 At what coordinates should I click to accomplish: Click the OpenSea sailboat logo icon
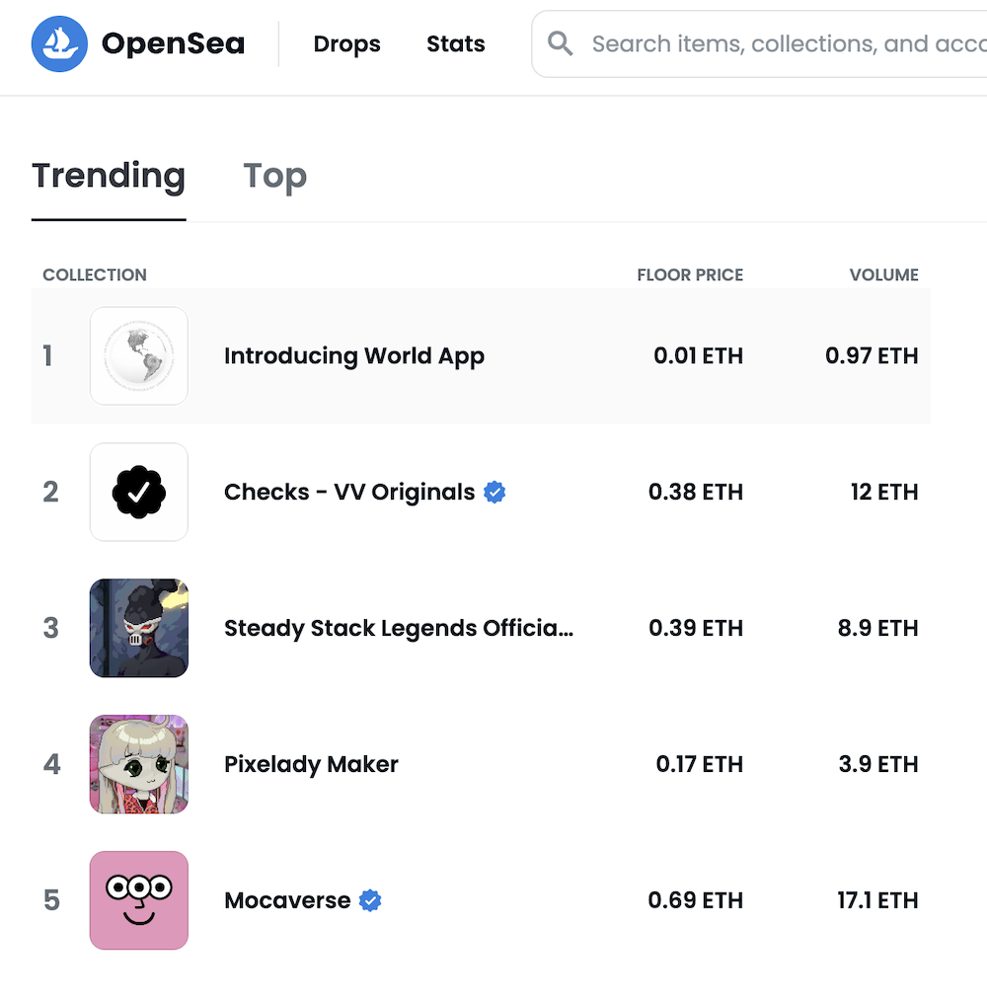coord(60,44)
